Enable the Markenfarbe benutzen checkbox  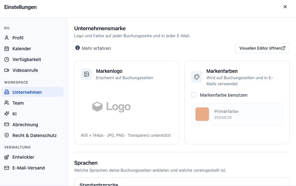[x=194, y=95]
